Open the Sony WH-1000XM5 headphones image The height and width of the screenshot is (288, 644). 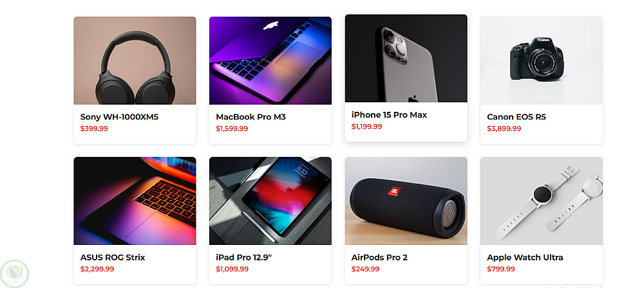pos(135,60)
